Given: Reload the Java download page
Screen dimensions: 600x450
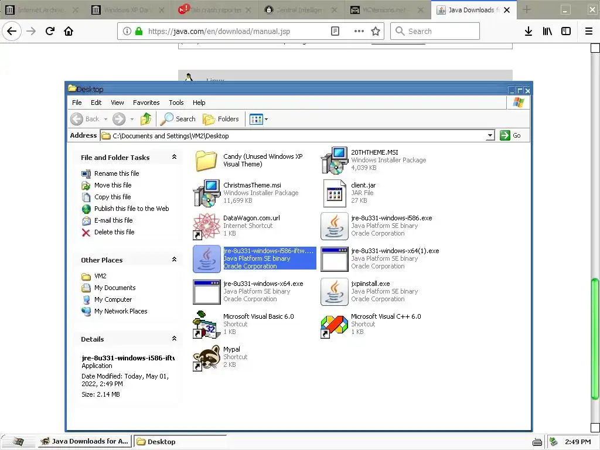Looking at the screenshot, I should 50,31.
